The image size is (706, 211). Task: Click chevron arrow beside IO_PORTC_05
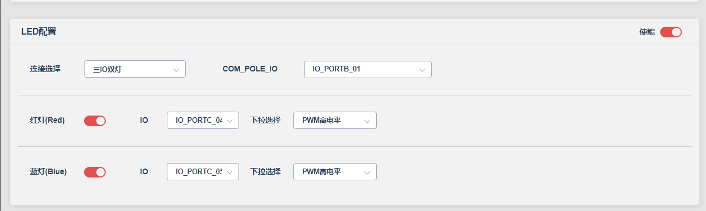click(230, 172)
